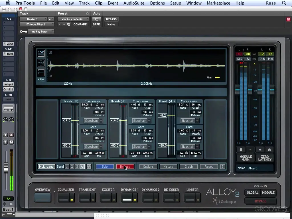Image resolution: width=292 pixels, height=219 pixels.
Task: Click the left pan knob on Master track
Action: coord(5,120)
